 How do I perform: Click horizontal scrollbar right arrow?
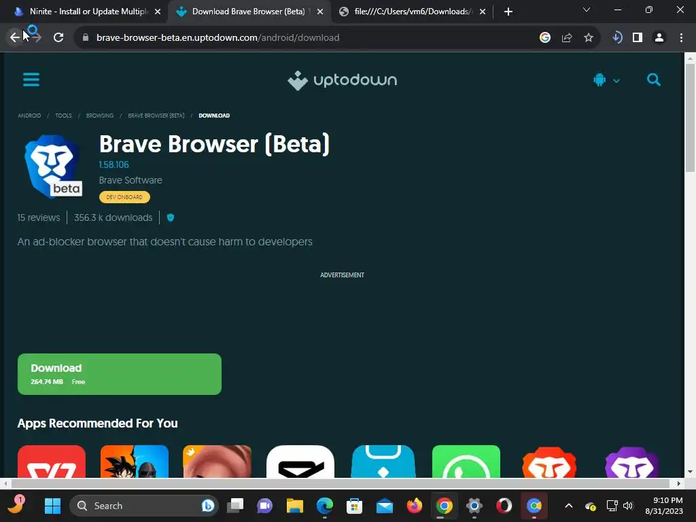tap(679, 483)
